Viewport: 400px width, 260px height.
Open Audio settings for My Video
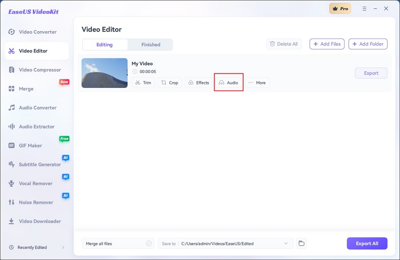point(228,83)
